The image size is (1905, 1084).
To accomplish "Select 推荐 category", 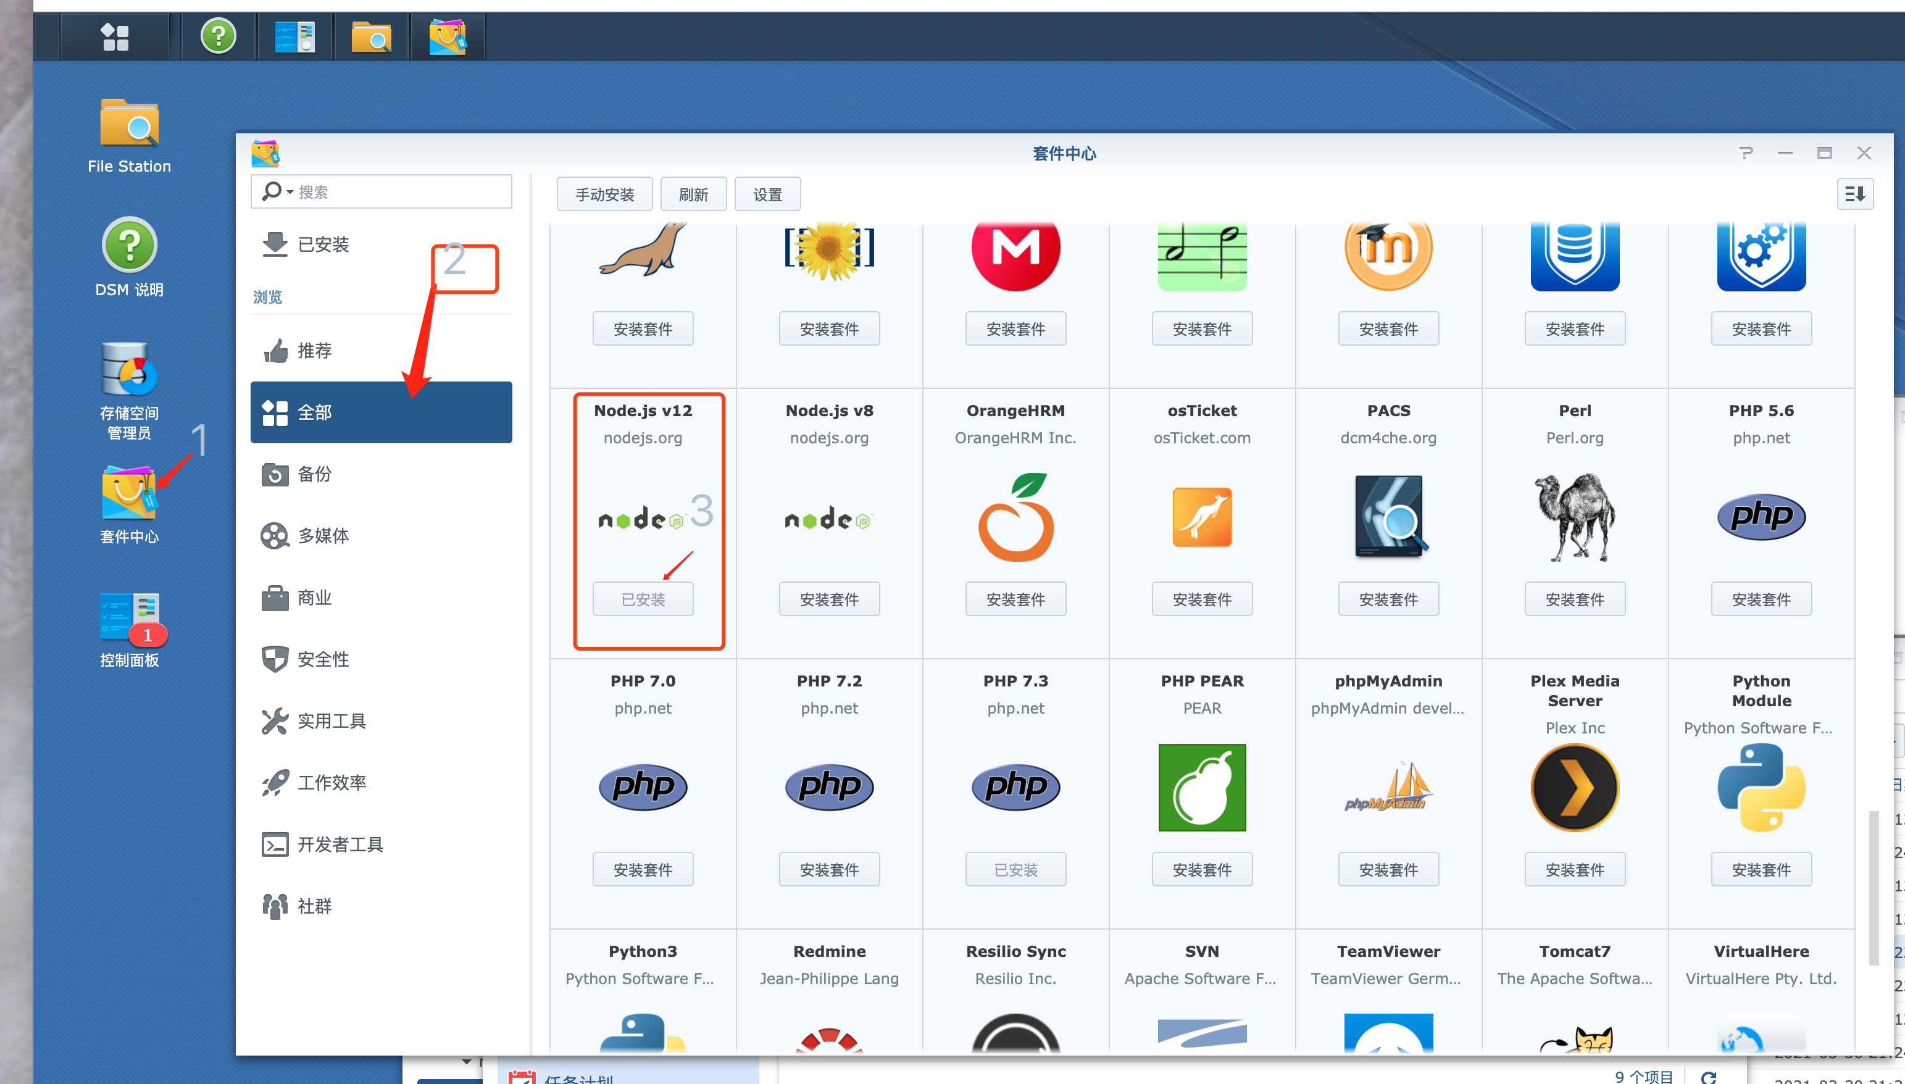I will pos(381,351).
